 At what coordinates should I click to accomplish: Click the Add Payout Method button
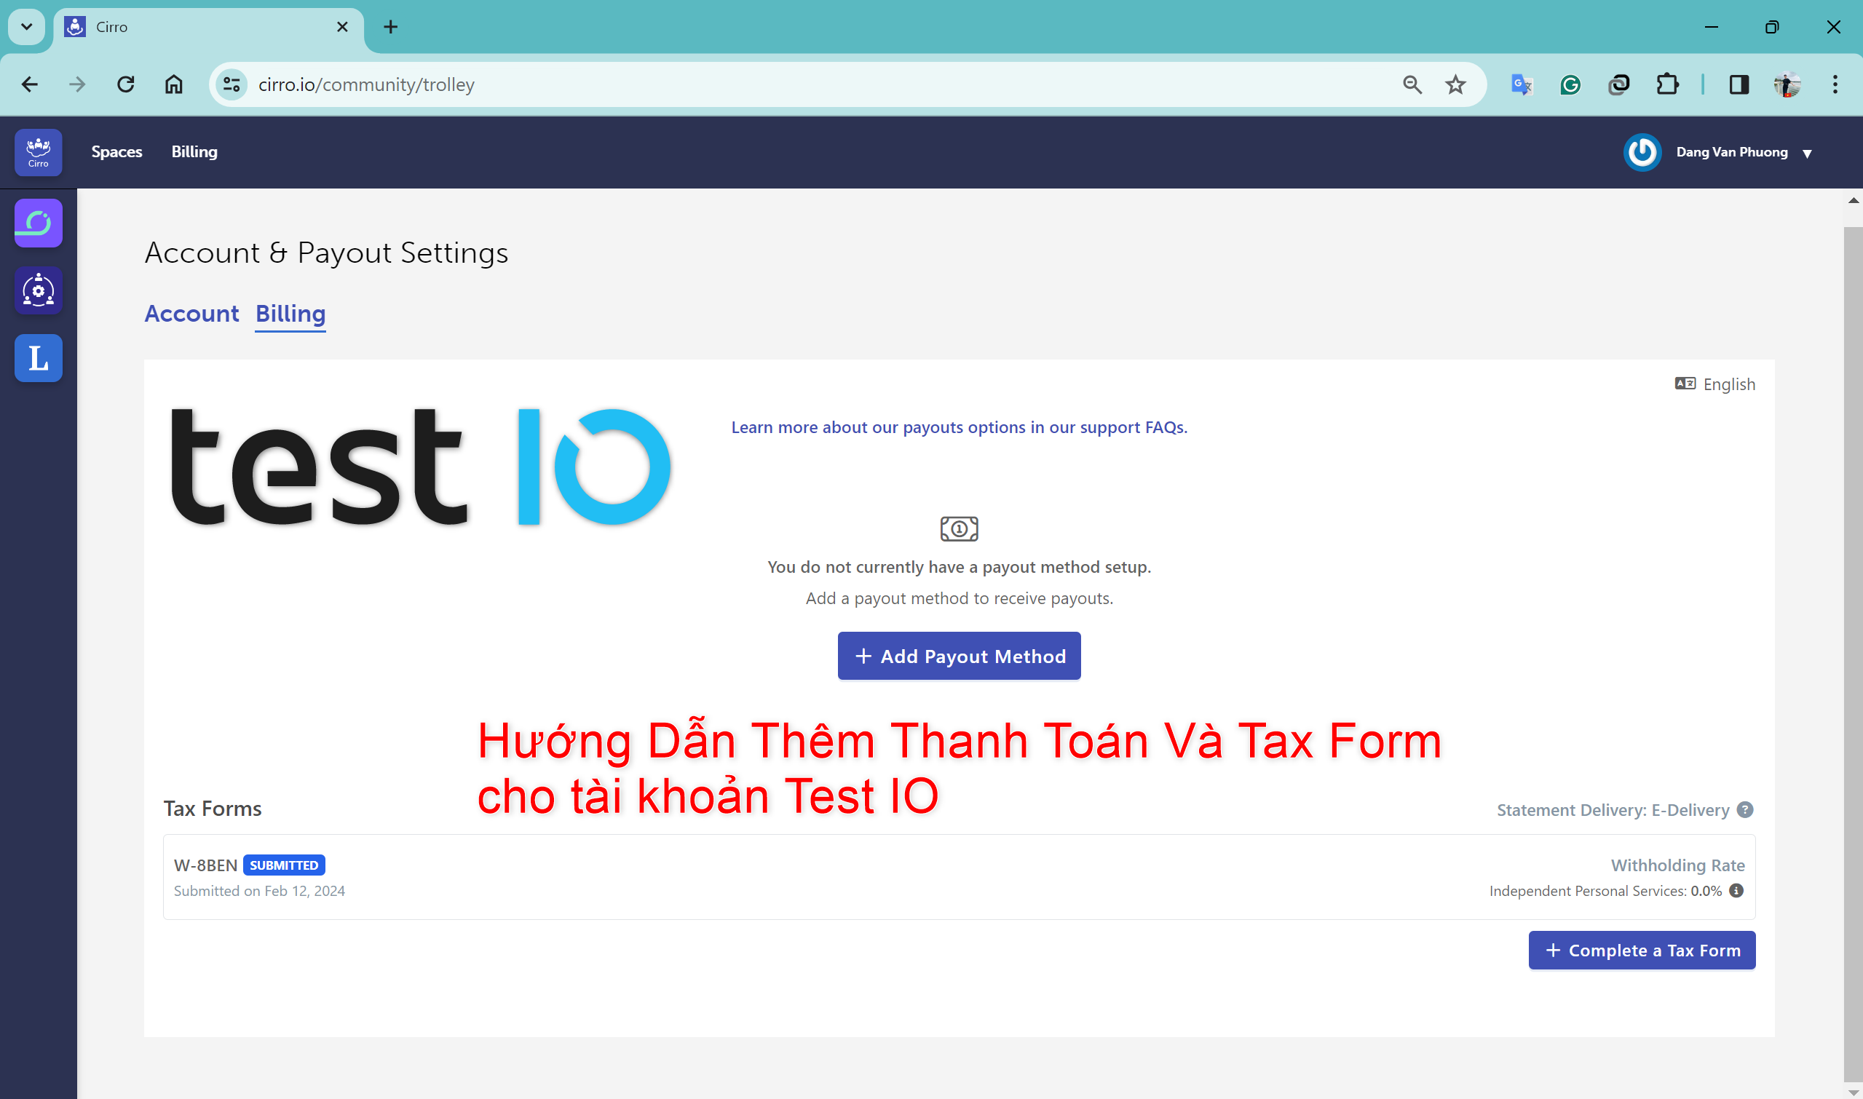(959, 656)
